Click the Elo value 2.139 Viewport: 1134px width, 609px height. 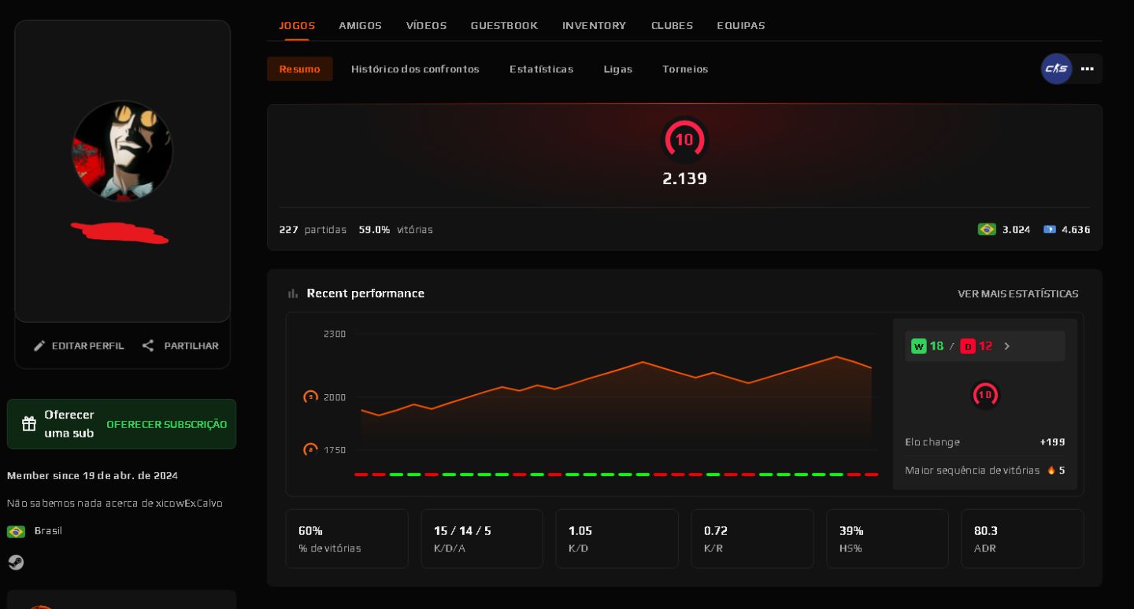click(x=684, y=179)
